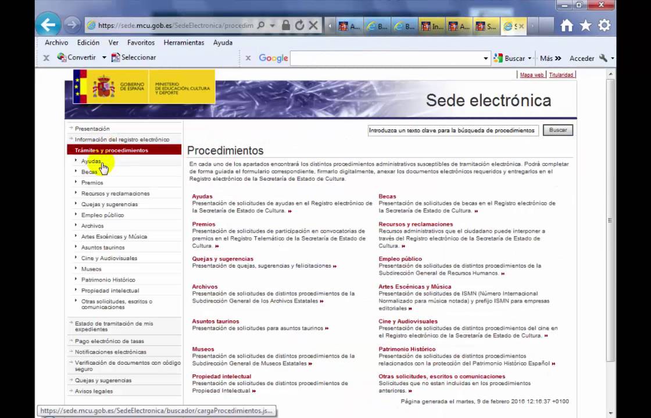Select Presentación in the sidebar
Screen dimensions: 651x418
click(92, 128)
